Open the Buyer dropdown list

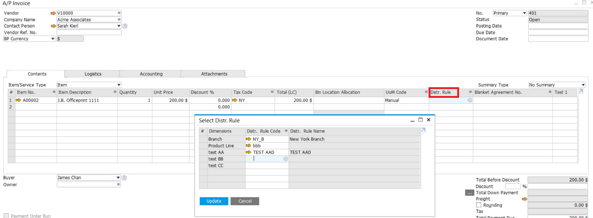pos(118,178)
